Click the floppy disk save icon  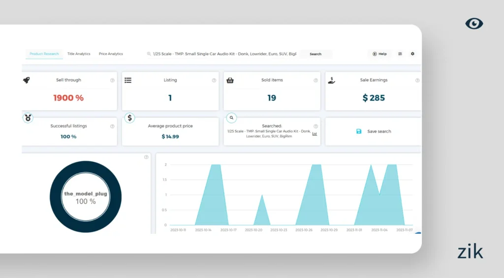tap(359, 132)
